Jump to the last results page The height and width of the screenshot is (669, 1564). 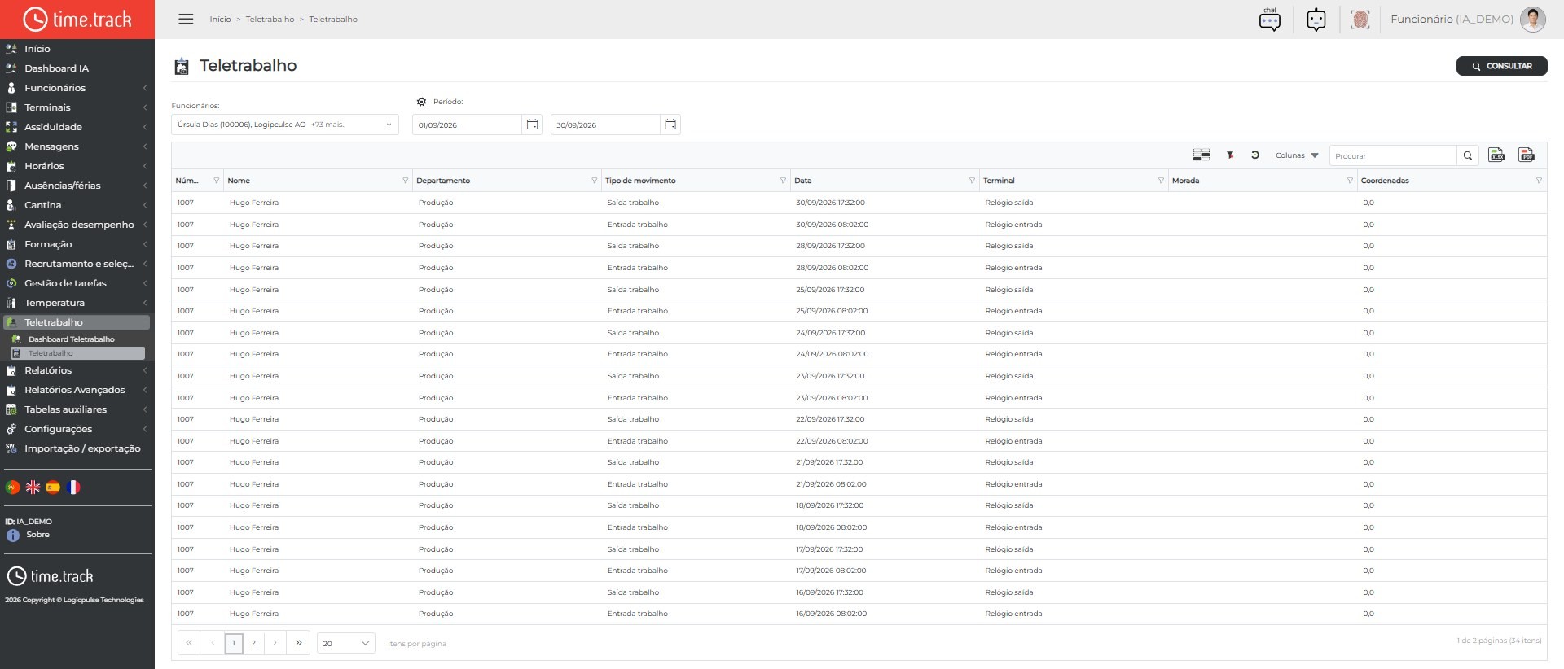click(x=299, y=643)
